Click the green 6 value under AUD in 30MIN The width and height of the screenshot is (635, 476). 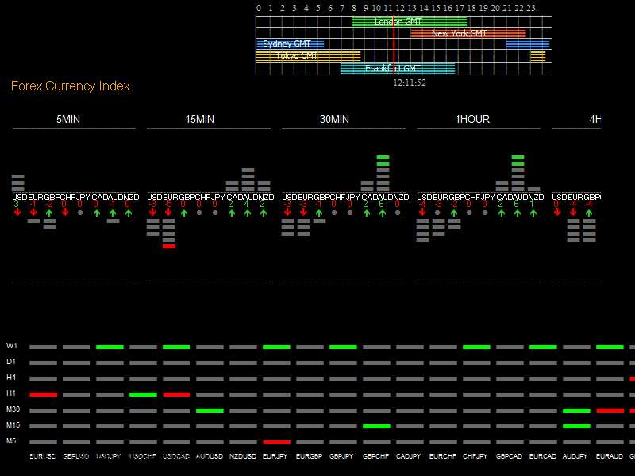(381, 205)
